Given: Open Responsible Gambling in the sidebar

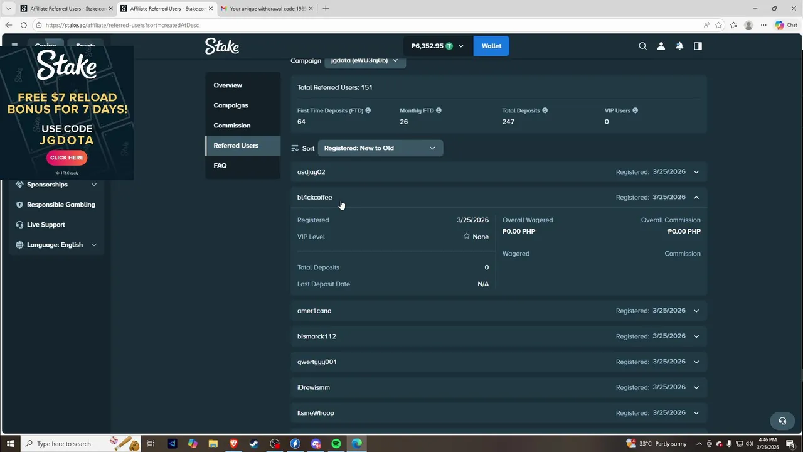Looking at the screenshot, I should (x=56, y=205).
